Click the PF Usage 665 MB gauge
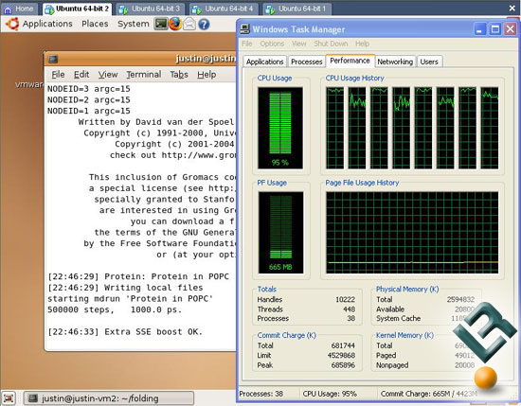521x406 pixels. tap(280, 233)
